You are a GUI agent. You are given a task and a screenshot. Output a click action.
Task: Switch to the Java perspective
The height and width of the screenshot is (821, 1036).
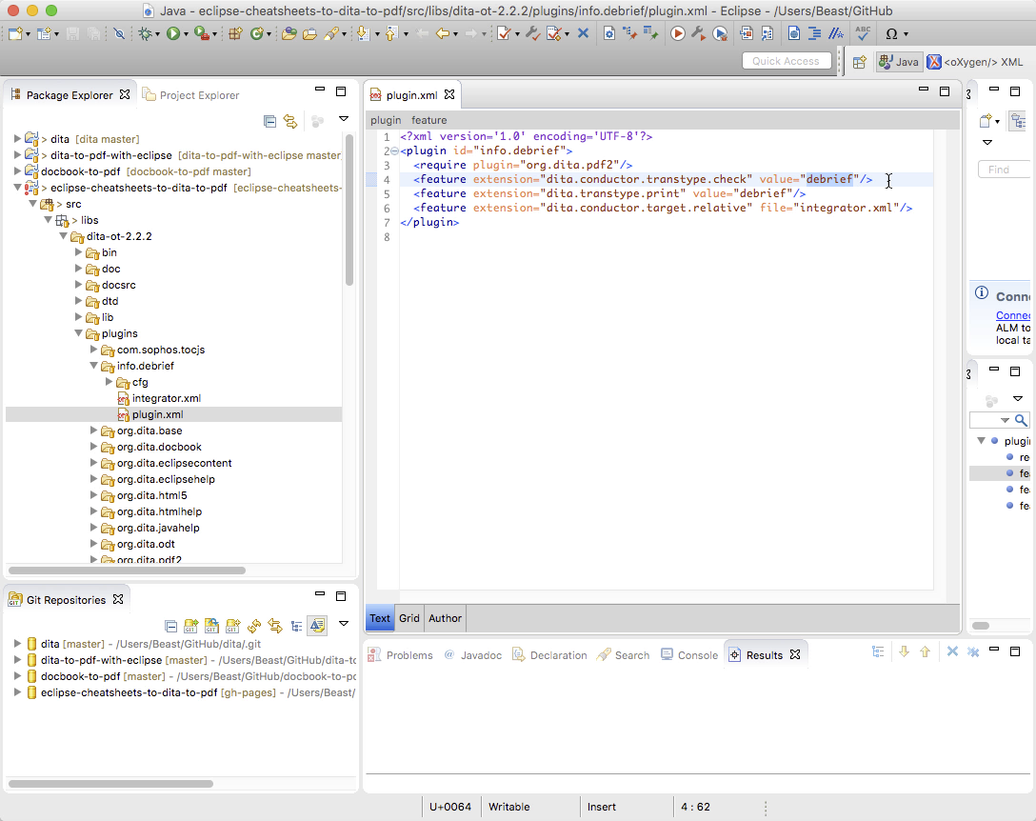click(899, 62)
